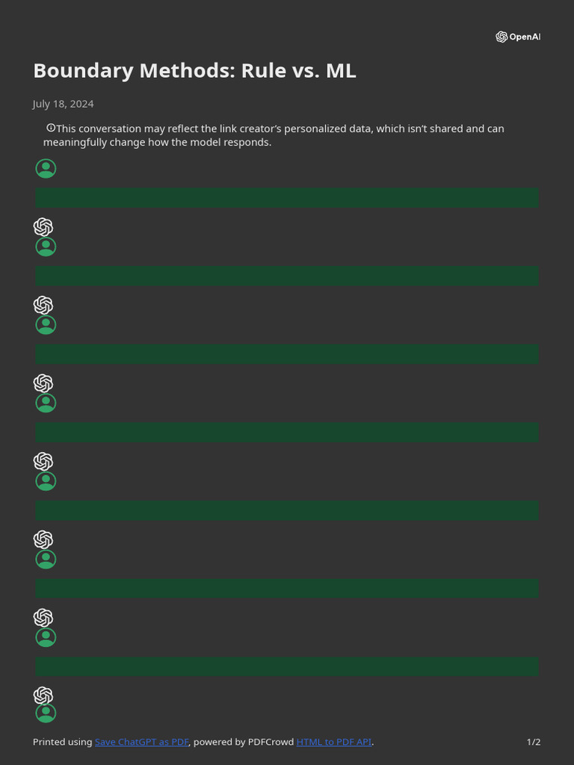574x765 pixels.
Task: Open the "HTML to PDF API" link
Action: tap(333, 742)
